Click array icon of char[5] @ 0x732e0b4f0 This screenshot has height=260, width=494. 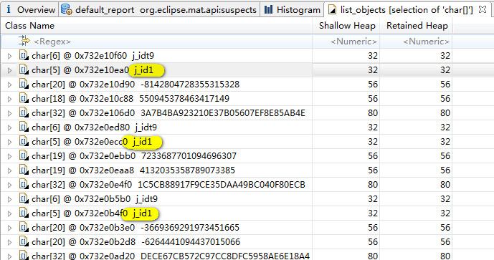click(24, 213)
